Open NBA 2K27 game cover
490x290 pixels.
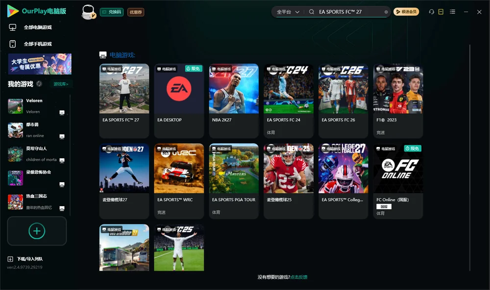(234, 89)
